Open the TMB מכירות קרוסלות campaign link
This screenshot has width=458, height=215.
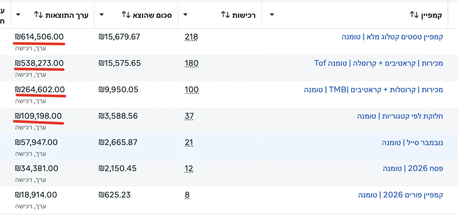pos(374,90)
